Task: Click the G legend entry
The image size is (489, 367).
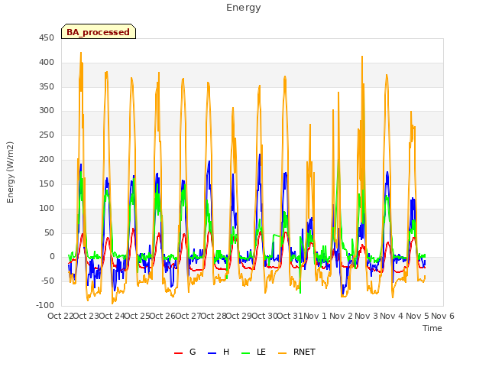Action: (x=185, y=352)
